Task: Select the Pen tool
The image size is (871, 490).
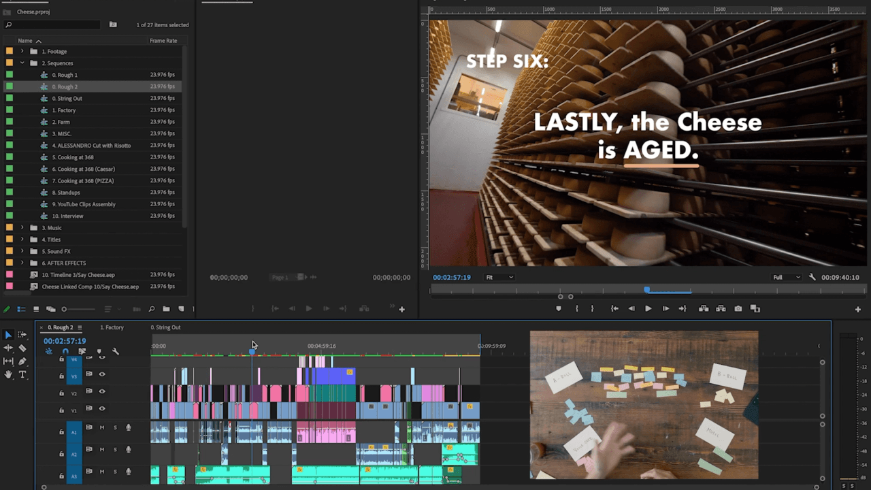Action: pyautogui.click(x=22, y=361)
